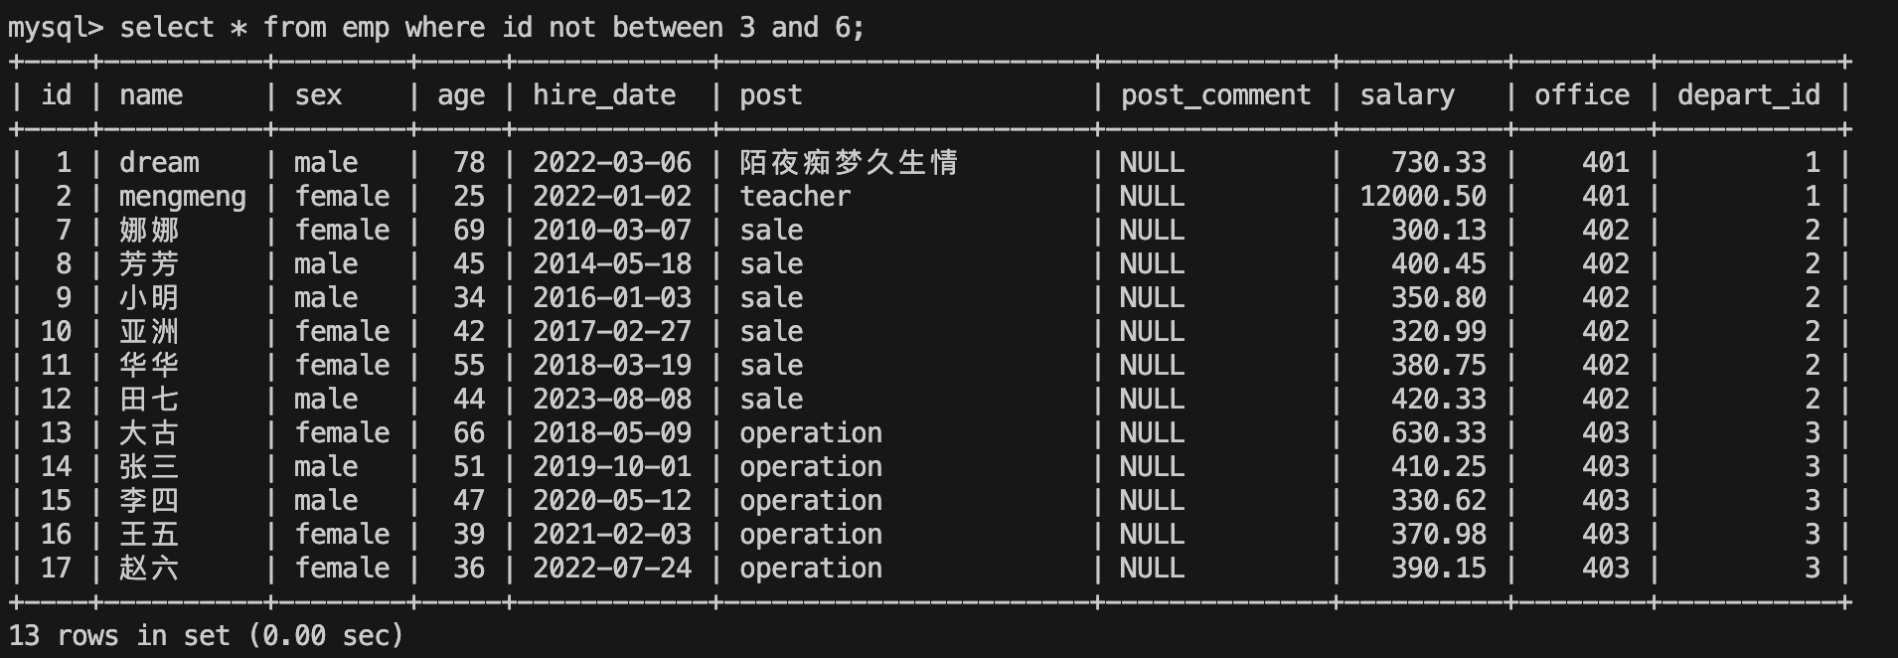This screenshot has height=658, width=1898.
Task: Click the name 娜娜 in row id 7
Action: tap(149, 231)
